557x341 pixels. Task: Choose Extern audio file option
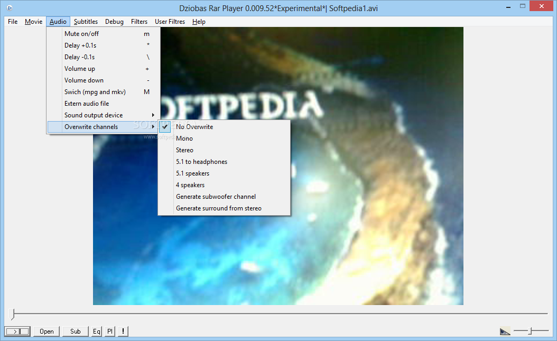pos(104,104)
